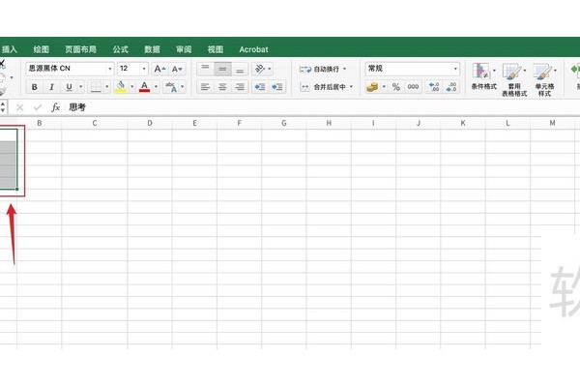Image resolution: width=580 pixels, height=387 pixels.
Task: Select column B header
Action: [40, 123]
